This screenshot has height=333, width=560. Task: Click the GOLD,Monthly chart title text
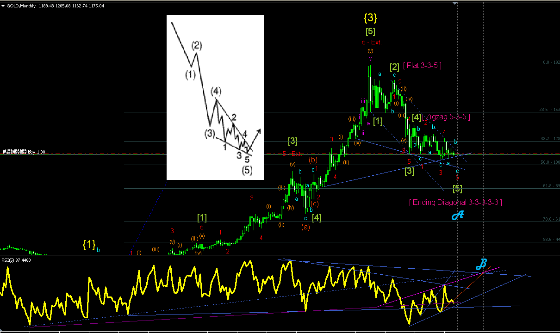pos(22,6)
